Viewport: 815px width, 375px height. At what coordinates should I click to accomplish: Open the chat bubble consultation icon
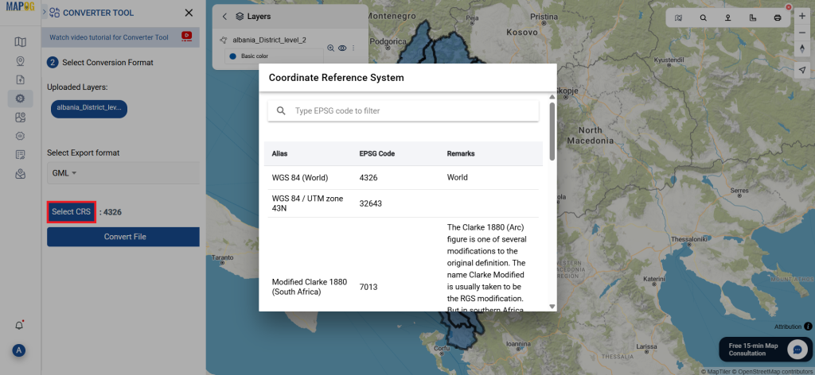(x=797, y=350)
